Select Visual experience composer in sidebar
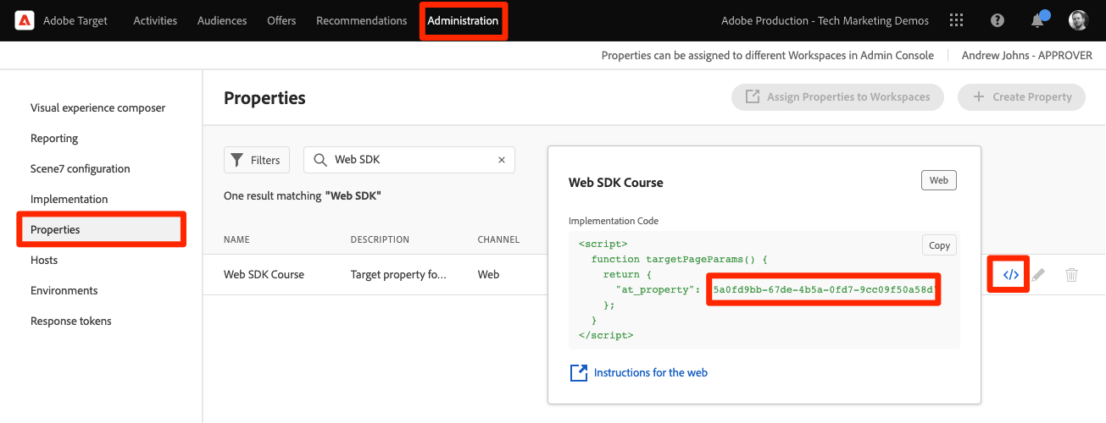 pos(98,108)
